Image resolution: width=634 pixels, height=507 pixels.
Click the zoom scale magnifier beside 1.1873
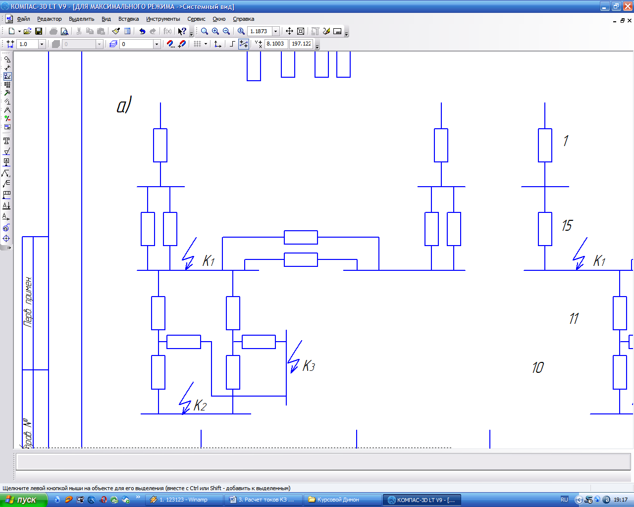click(241, 31)
